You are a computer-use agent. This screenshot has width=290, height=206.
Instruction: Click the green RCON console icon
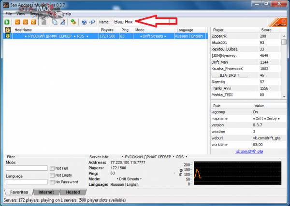[73, 22]
